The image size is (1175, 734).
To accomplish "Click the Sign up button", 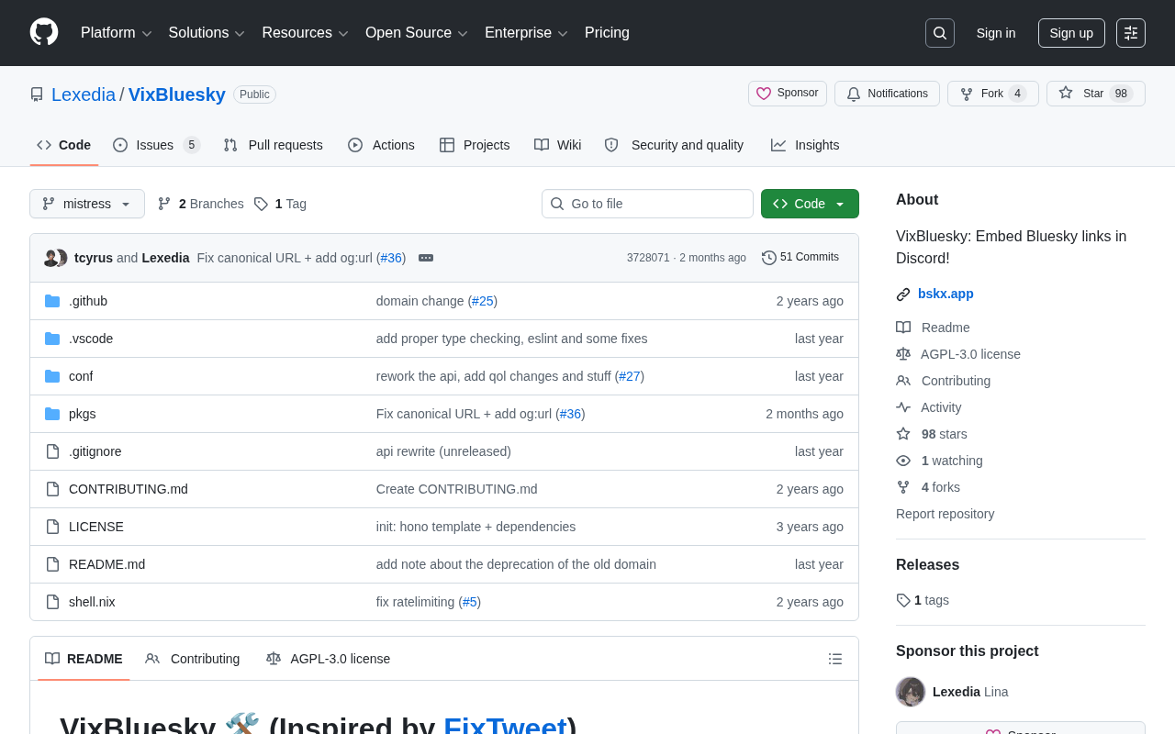I will (1071, 33).
